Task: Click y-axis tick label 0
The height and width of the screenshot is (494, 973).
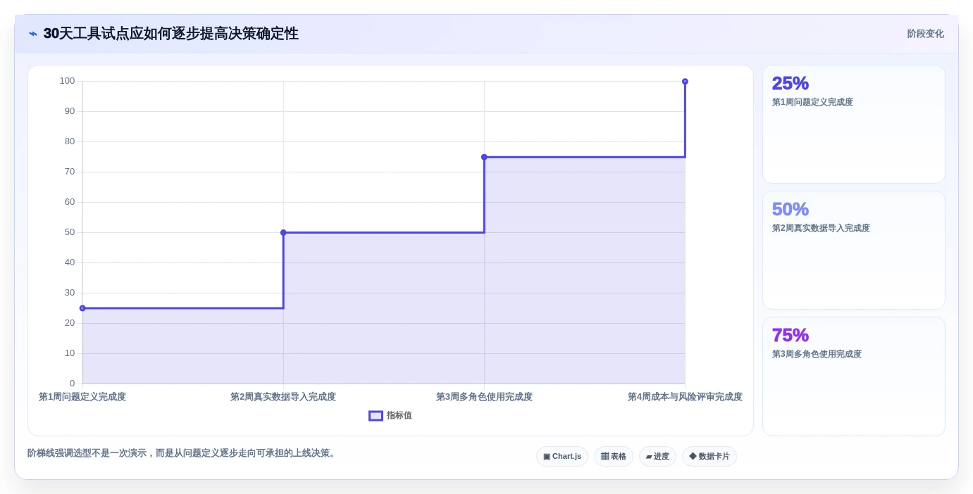Action: click(72, 384)
